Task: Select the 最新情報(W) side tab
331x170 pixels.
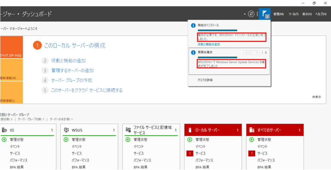Action: tap(9, 78)
